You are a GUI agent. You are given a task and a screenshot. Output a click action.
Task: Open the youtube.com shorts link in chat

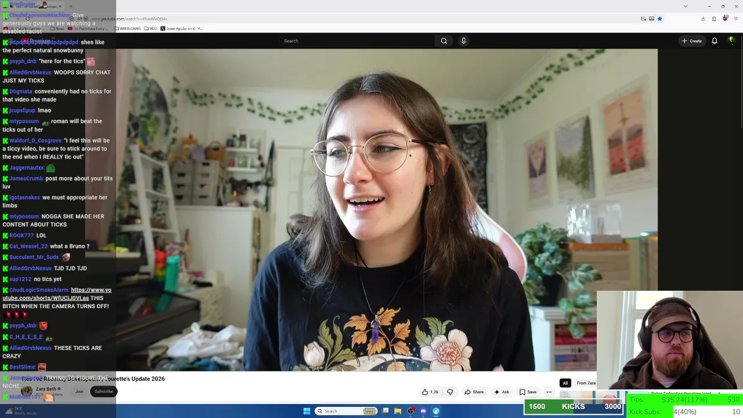coord(57,294)
